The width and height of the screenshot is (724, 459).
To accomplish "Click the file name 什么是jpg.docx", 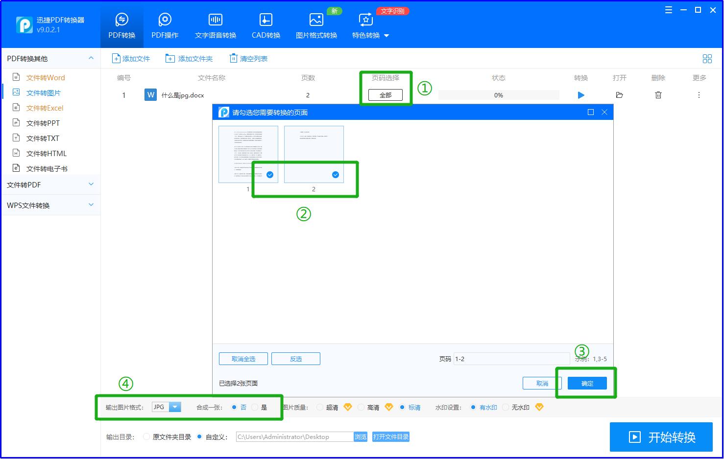I will (x=183, y=95).
